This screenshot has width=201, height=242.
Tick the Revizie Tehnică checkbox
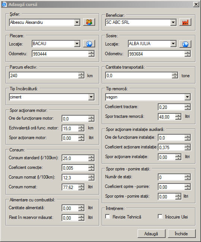(108, 217)
